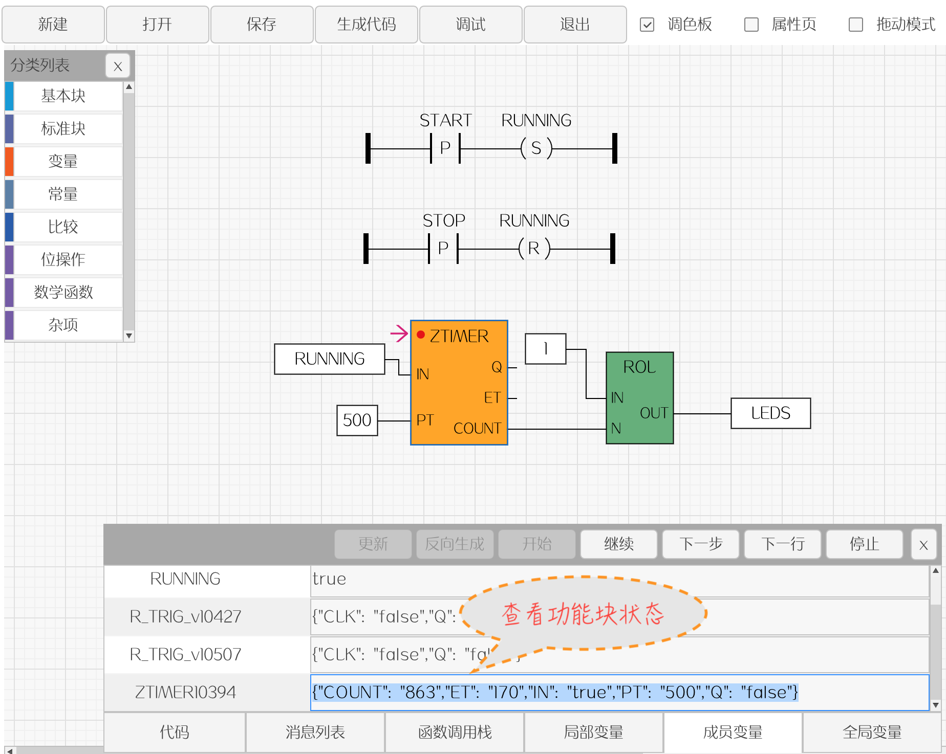Switch to the 成员变量 tab
Viewport: 946px width, 754px height.
(733, 733)
